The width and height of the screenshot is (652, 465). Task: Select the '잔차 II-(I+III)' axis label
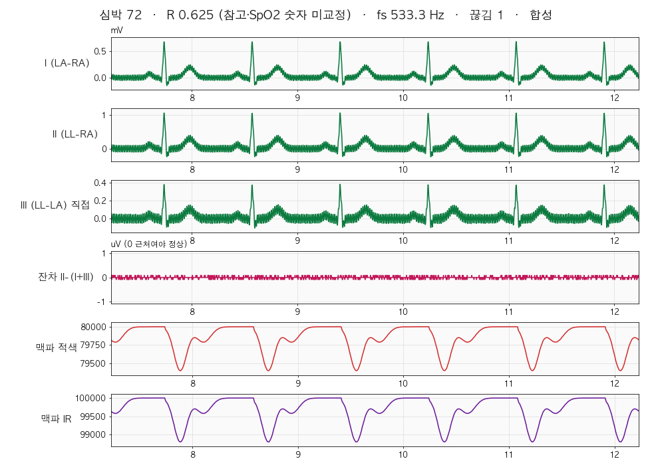pos(66,276)
